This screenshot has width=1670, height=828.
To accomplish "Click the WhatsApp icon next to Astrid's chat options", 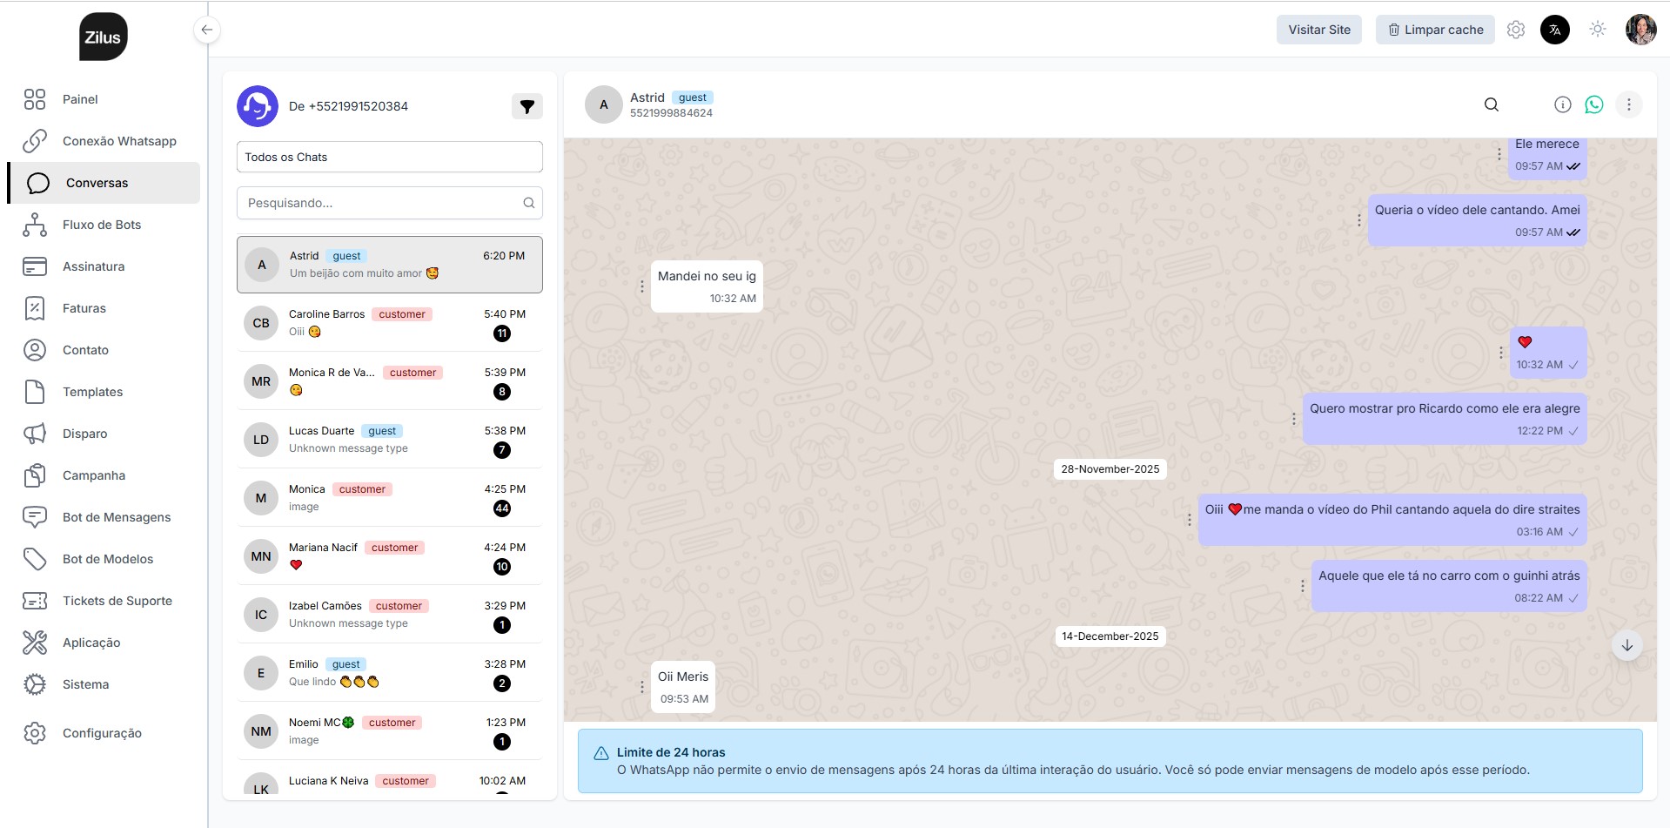I will click(x=1595, y=104).
